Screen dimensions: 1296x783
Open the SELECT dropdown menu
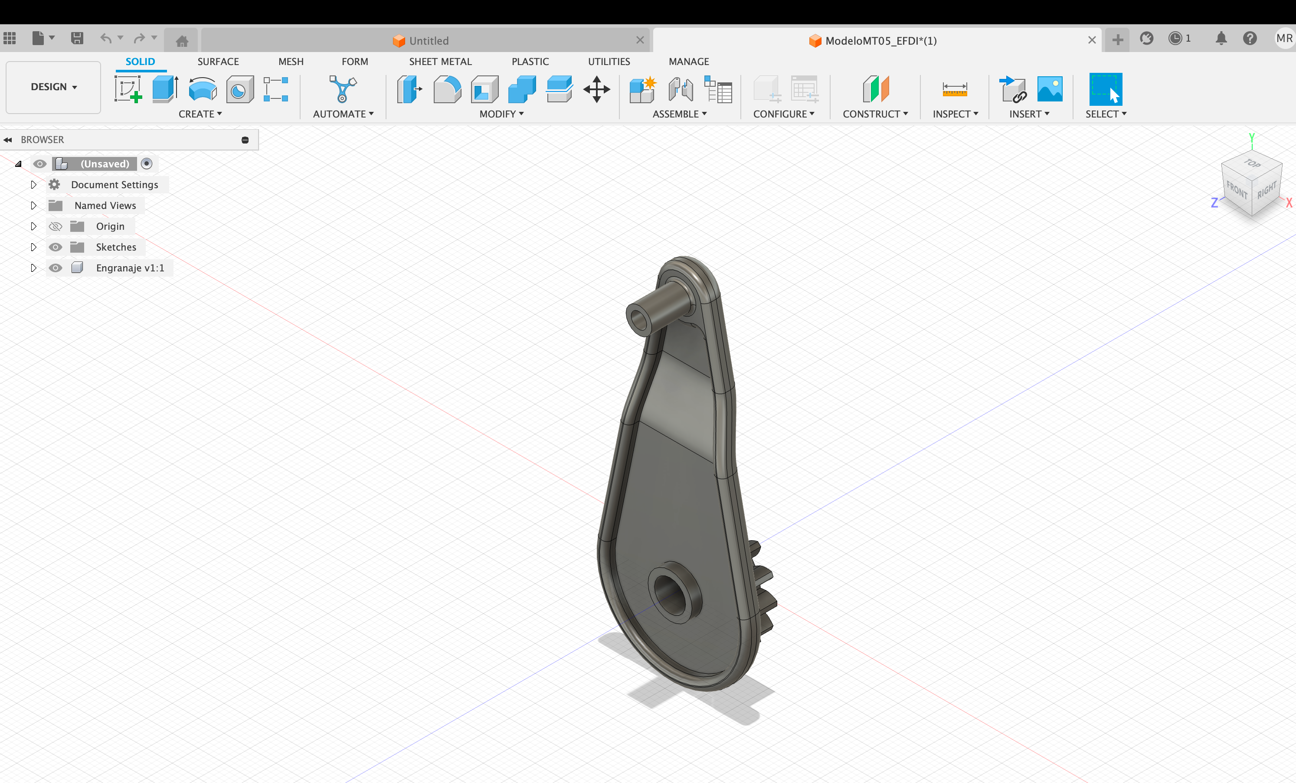point(1106,114)
